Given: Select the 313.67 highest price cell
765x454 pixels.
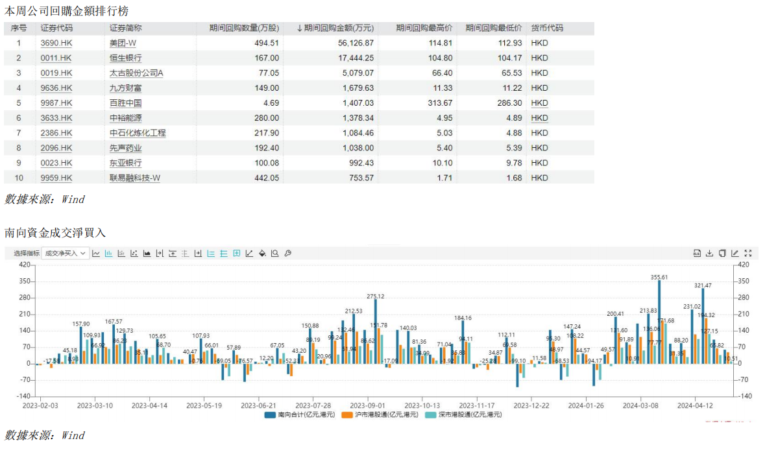Looking at the screenshot, I should coord(440,103).
